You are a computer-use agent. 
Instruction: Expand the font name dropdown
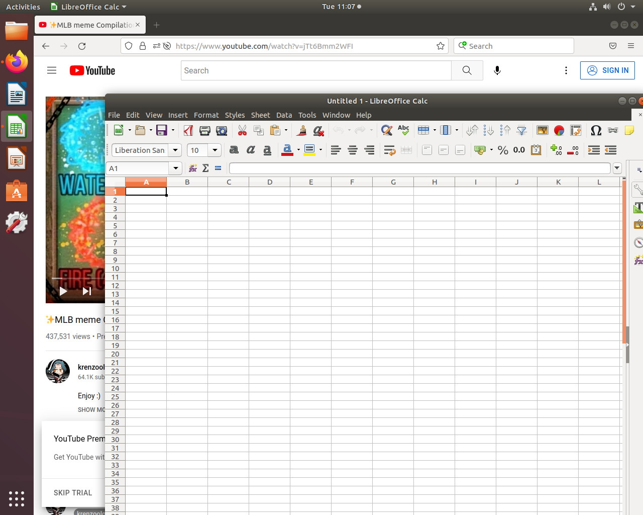coord(175,150)
